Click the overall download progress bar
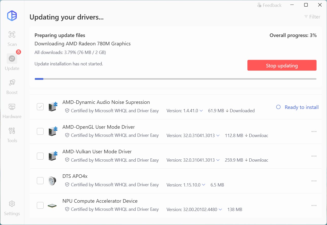This screenshot has width=327, height=225. 176,79
